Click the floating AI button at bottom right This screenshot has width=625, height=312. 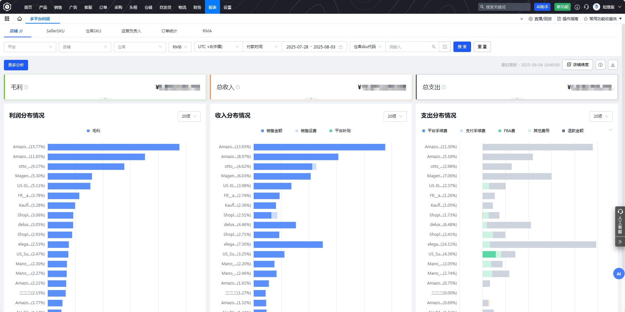point(618,274)
